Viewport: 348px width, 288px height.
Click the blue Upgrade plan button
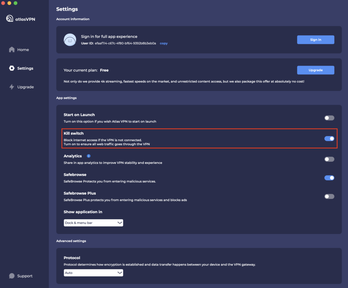[315, 70]
